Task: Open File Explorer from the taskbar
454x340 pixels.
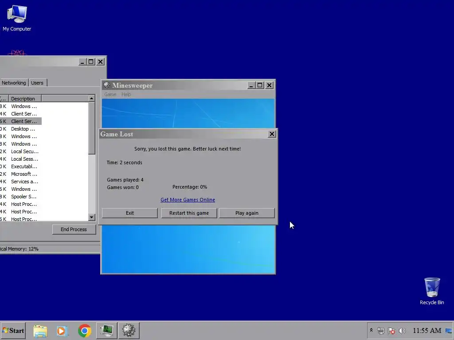Action: tap(40, 331)
